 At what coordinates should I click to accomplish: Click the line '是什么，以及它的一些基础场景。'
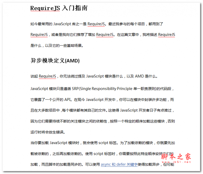click(x=57, y=46)
